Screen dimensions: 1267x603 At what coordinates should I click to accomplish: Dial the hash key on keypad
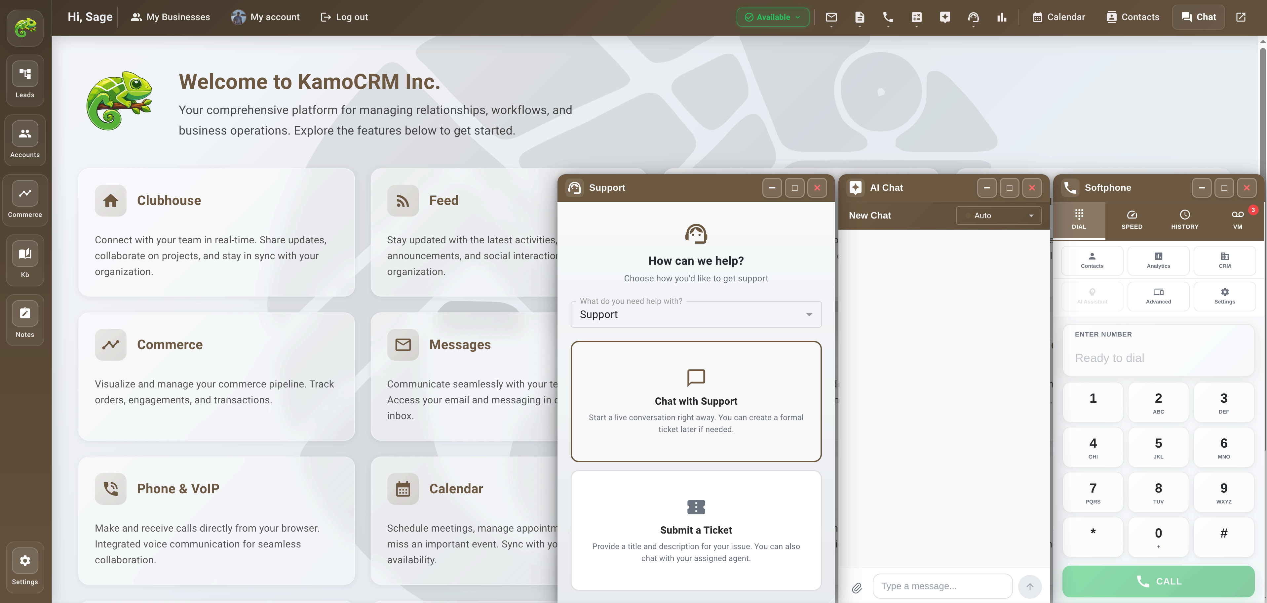(1224, 537)
